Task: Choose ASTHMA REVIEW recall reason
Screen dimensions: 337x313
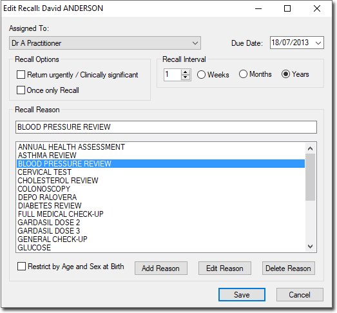Action: coord(160,155)
